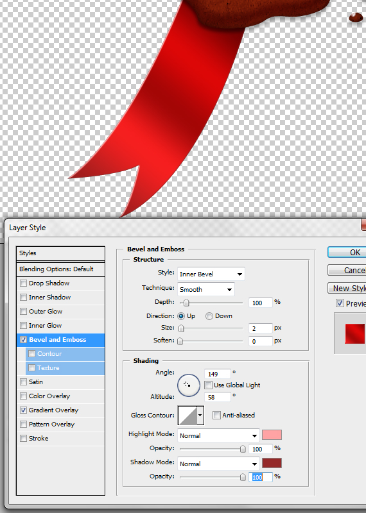Open the dark red Shadow color swatch
Image resolution: width=366 pixels, height=513 pixels.
point(272,463)
